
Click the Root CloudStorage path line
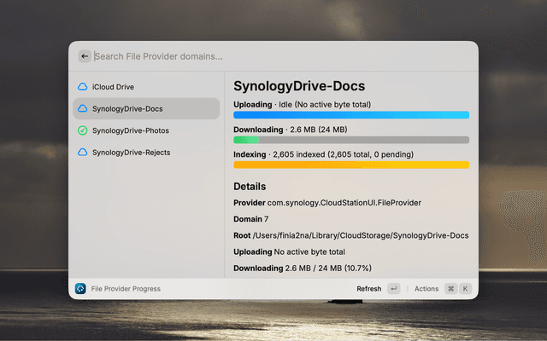click(x=351, y=235)
